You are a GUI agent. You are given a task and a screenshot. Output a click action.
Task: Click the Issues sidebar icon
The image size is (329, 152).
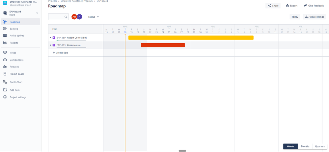click(5, 53)
